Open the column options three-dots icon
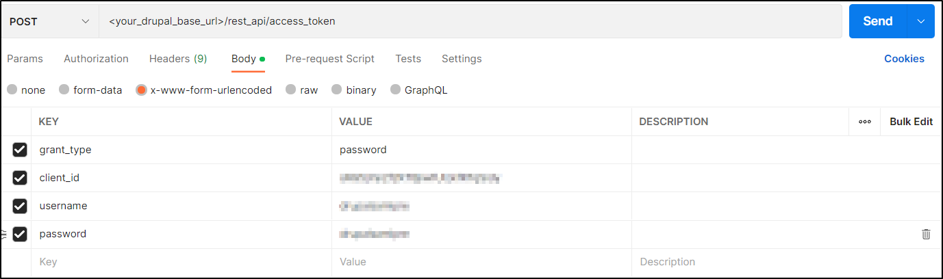This screenshot has height=279, width=943. 864,122
